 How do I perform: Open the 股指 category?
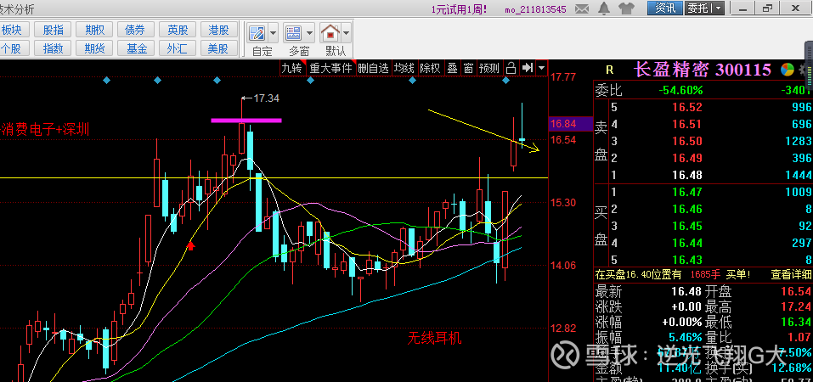[54, 30]
